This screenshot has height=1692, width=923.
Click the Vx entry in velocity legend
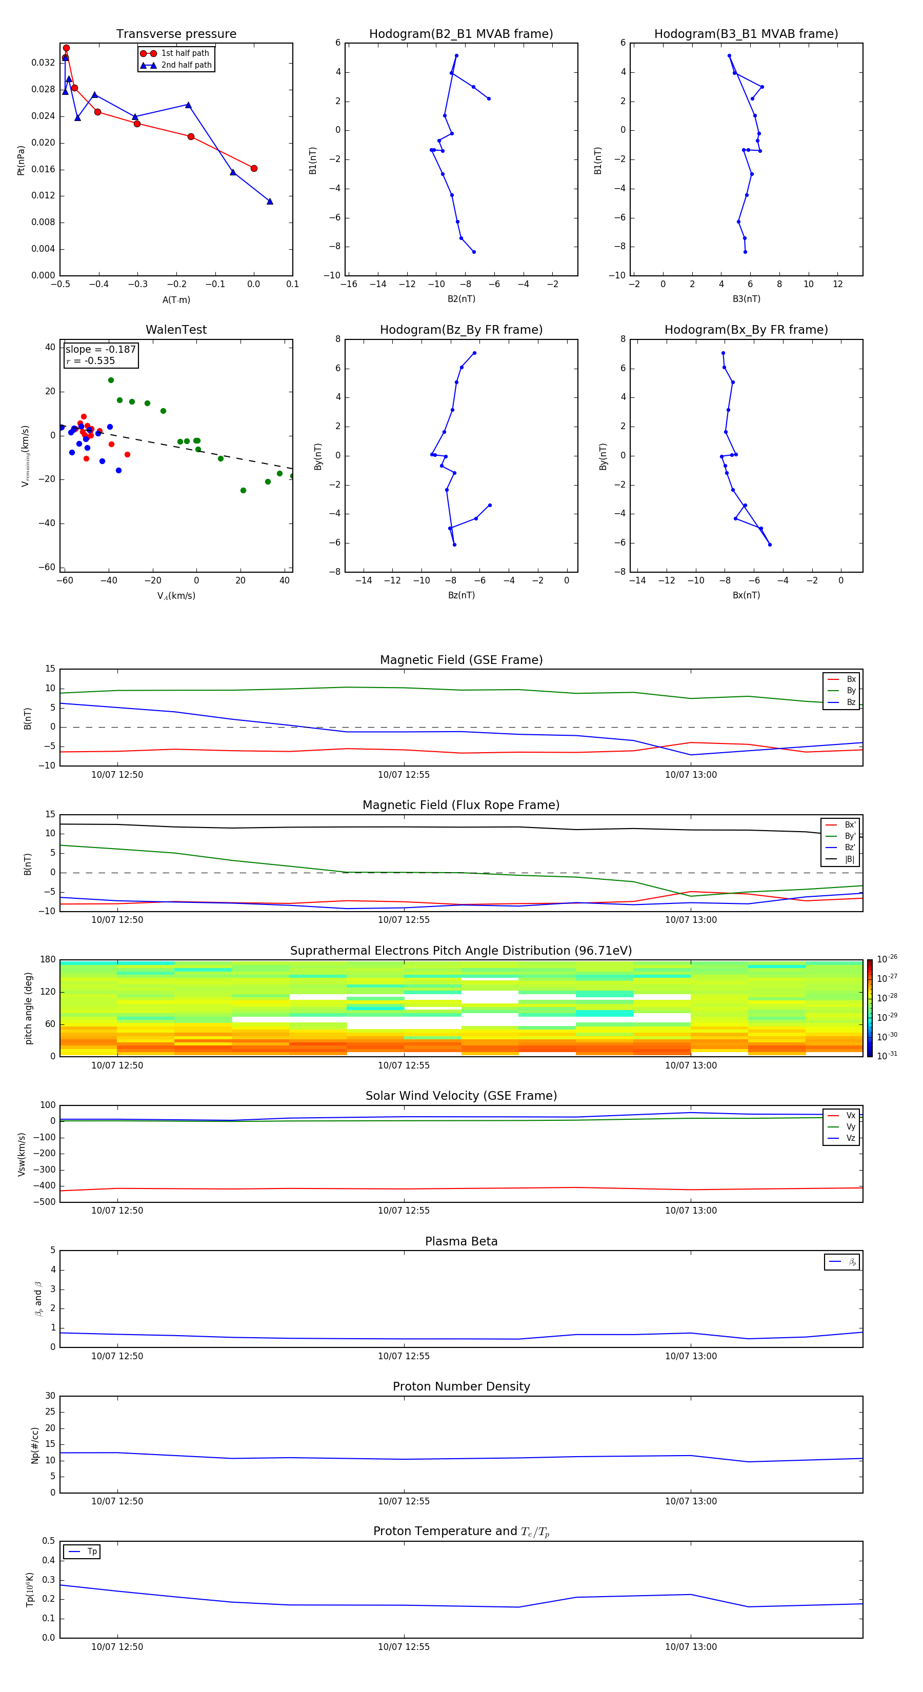click(841, 1115)
